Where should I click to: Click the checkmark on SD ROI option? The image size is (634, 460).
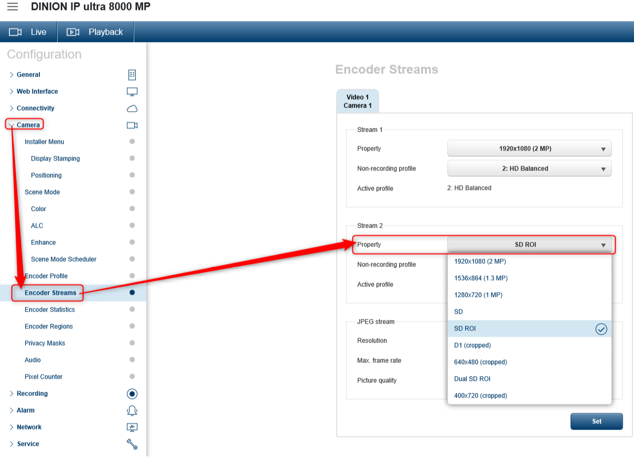(x=601, y=329)
